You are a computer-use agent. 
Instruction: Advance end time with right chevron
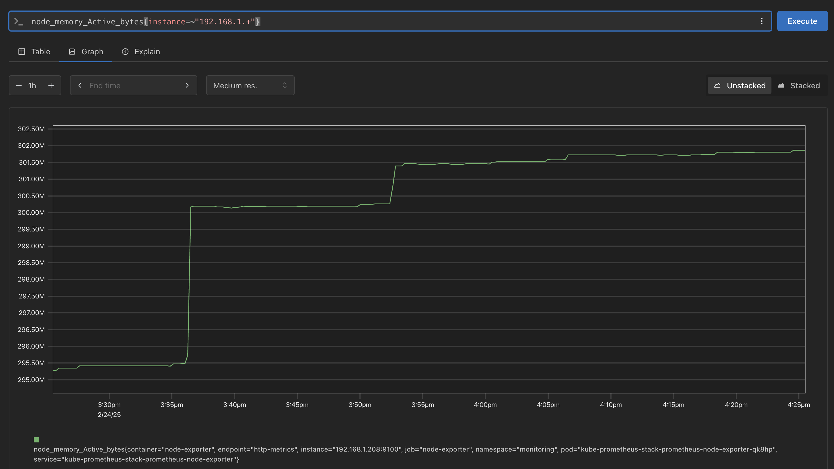(187, 86)
